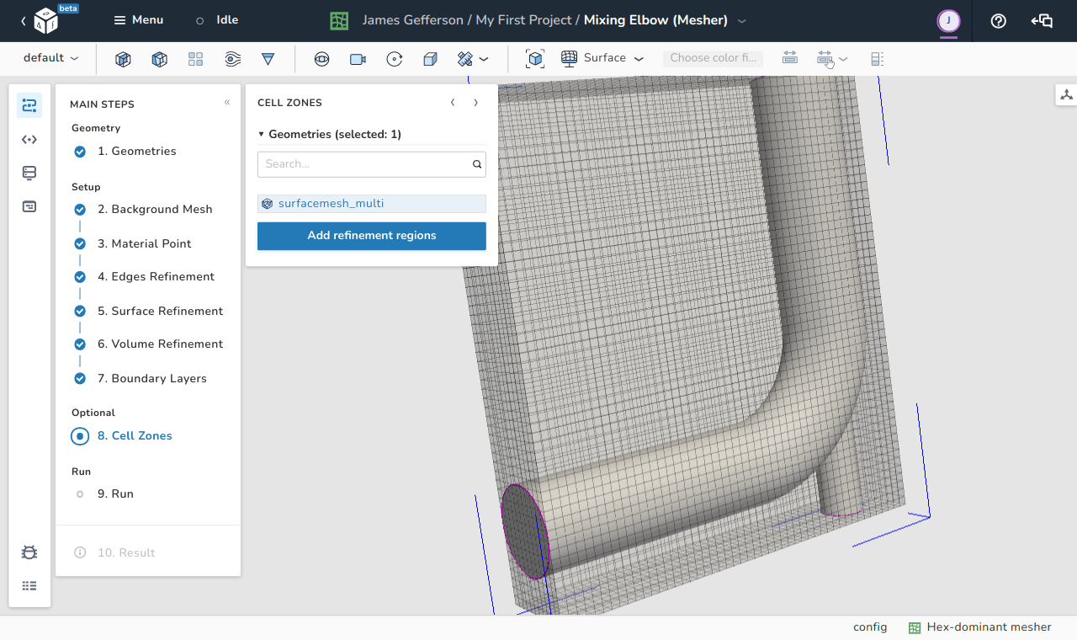
Task: Click the share or exit icon at top right
Action: pos(1042,21)
